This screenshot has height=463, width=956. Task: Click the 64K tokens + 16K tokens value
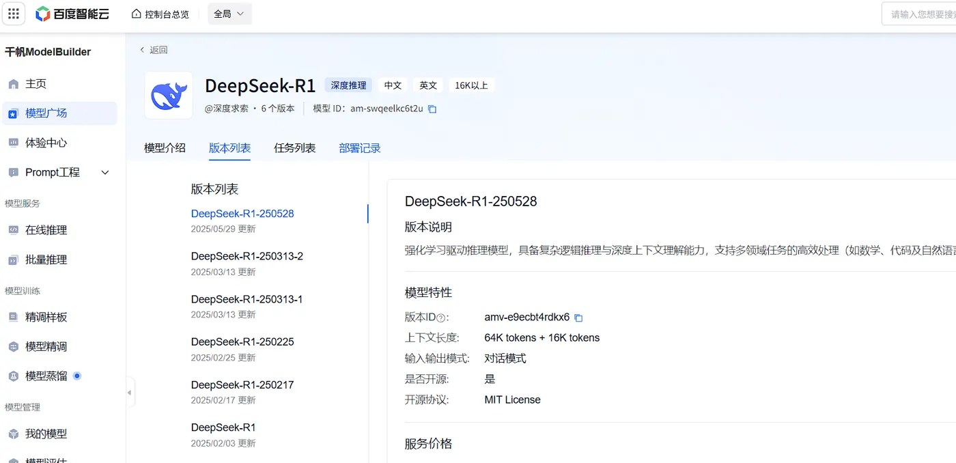point(542,338)
